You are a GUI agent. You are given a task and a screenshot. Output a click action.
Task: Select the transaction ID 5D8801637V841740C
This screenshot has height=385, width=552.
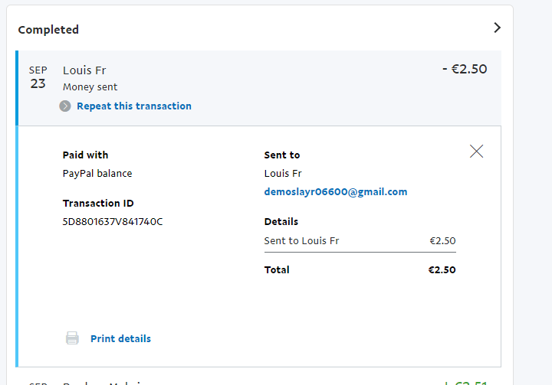113,222
